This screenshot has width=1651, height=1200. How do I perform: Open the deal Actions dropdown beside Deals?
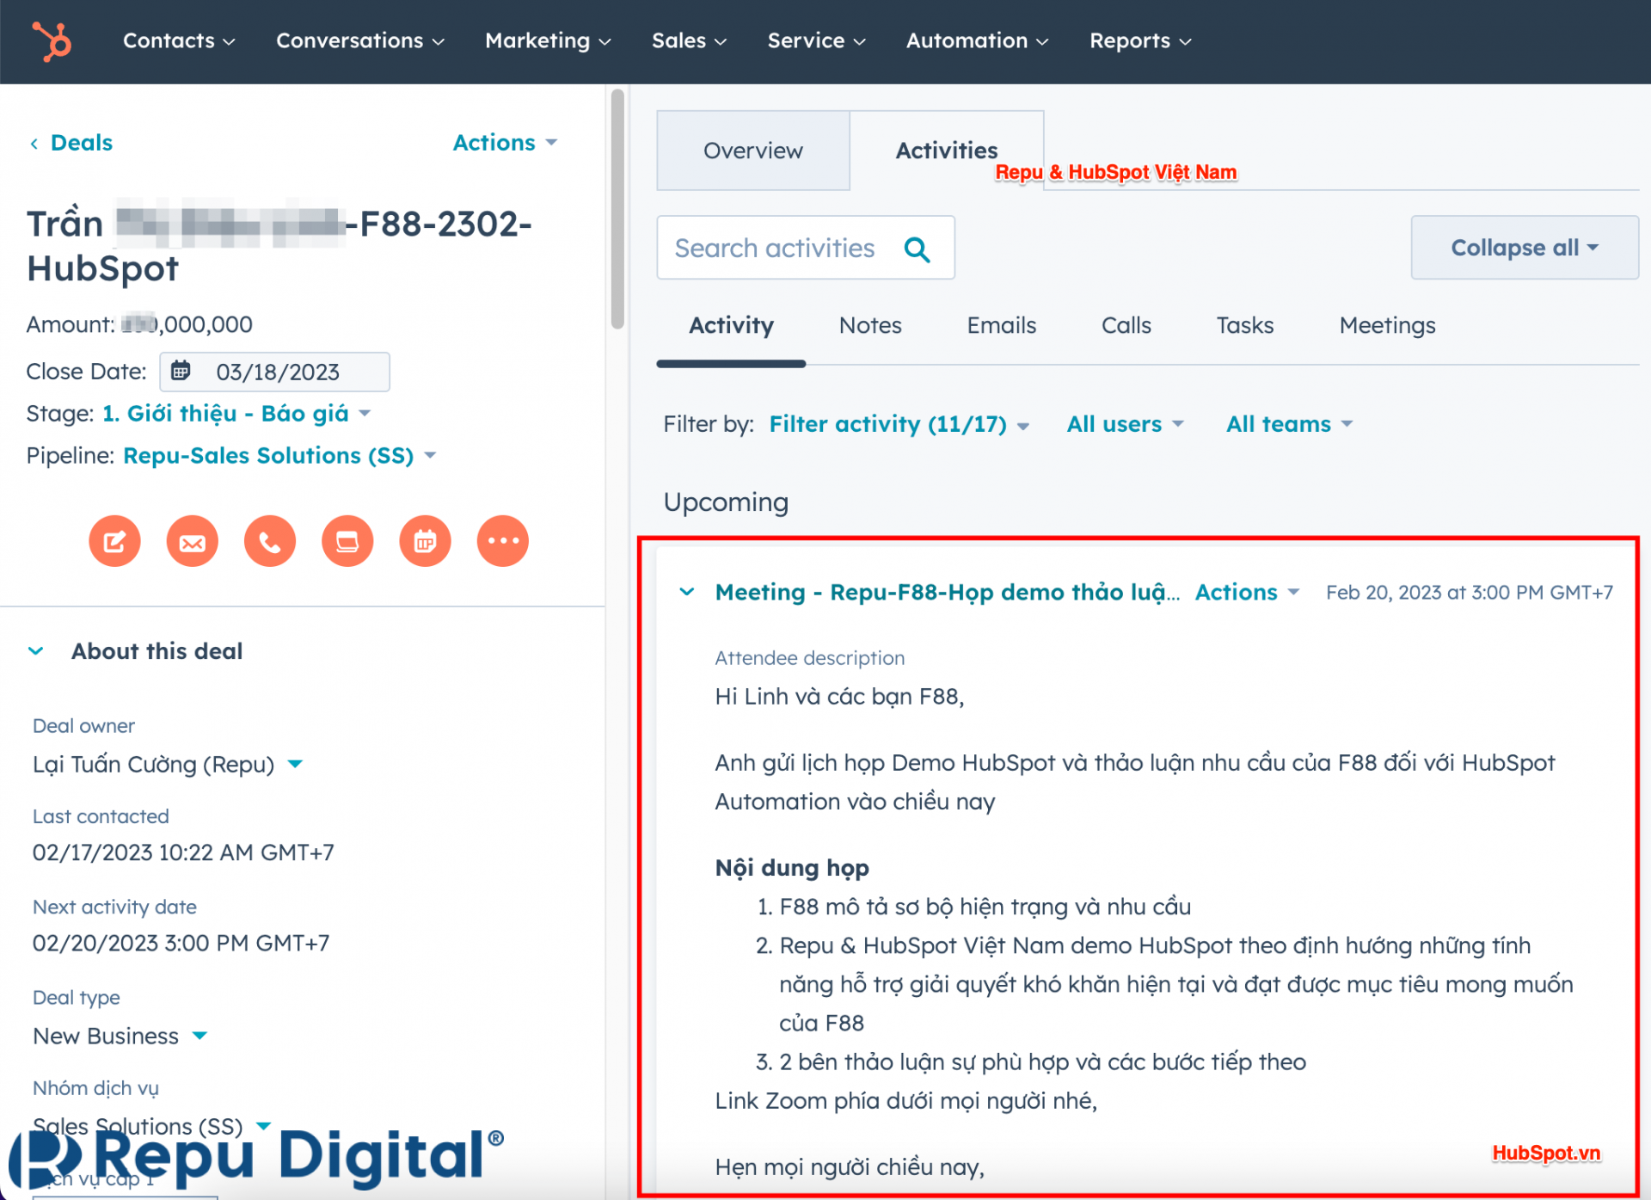point(505,142)
